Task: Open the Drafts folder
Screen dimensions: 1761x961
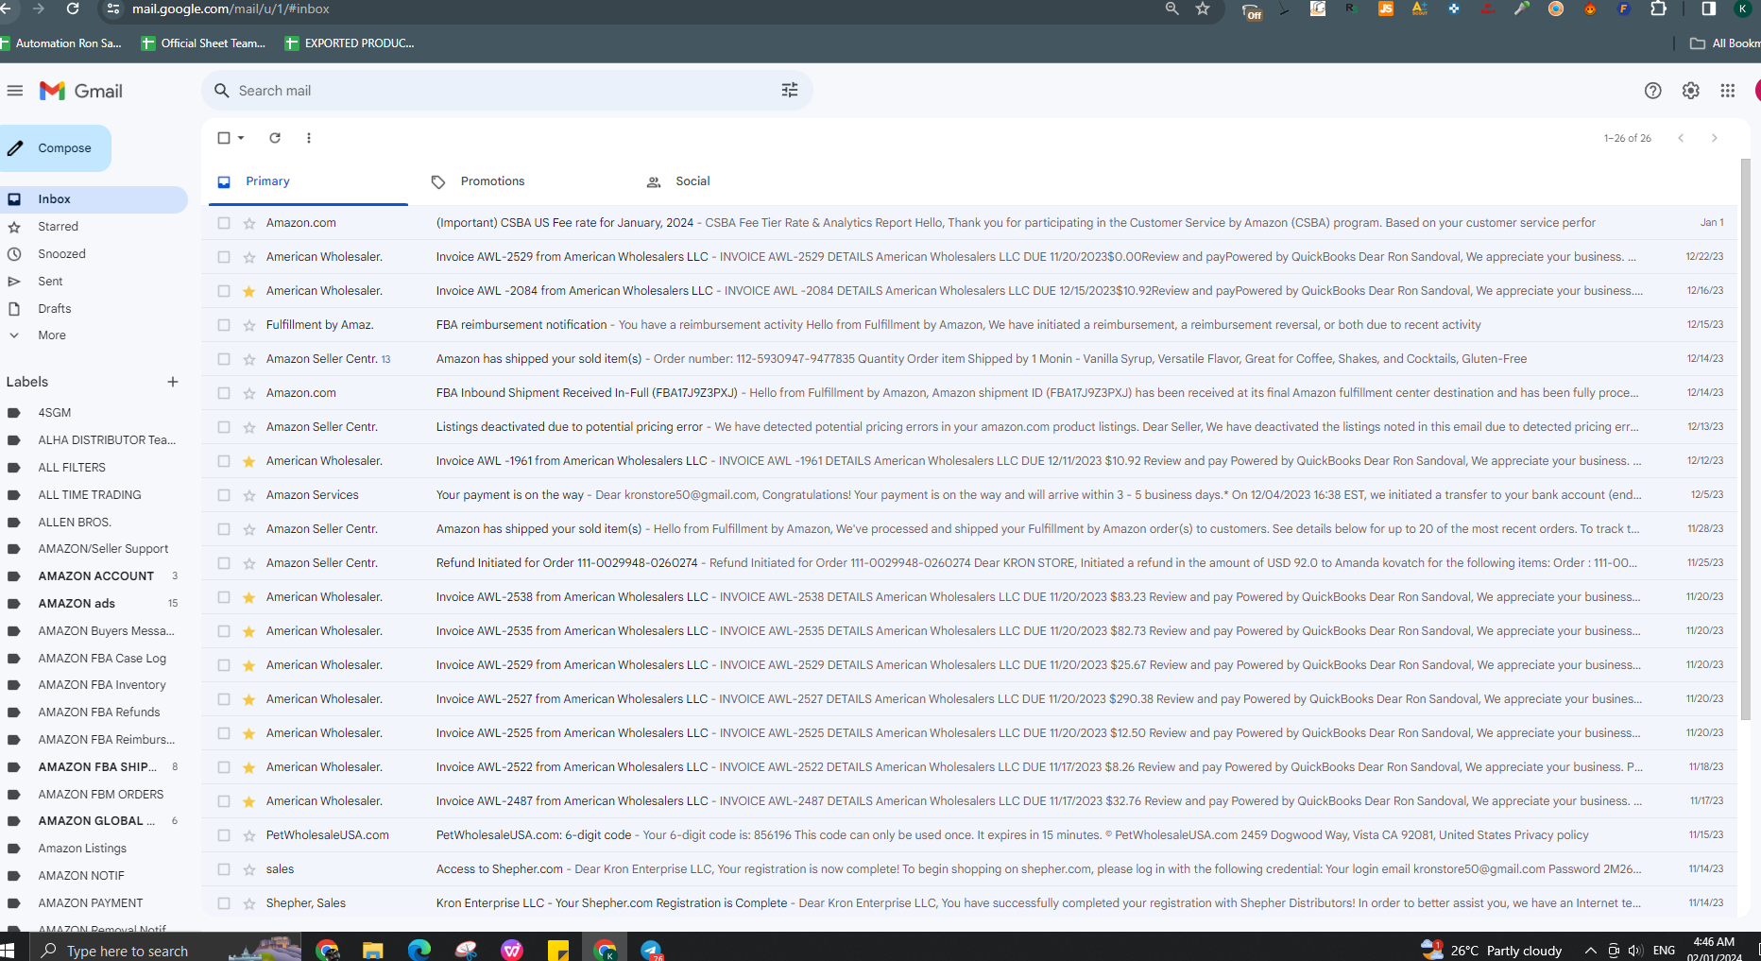Action: click(x=54, y=309)
